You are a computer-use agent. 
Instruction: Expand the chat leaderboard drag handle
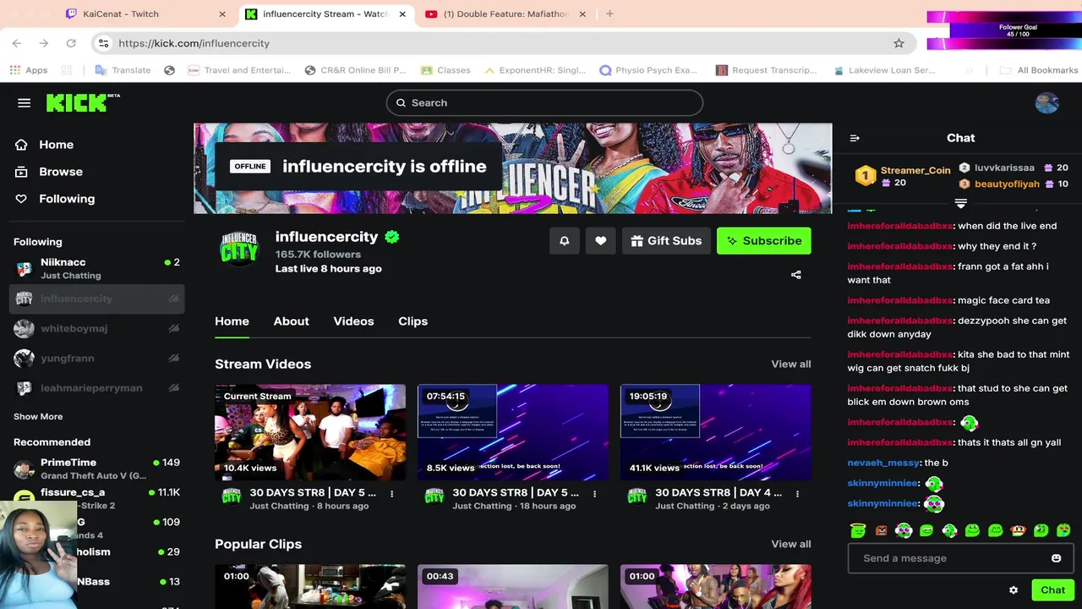[960, 203]
